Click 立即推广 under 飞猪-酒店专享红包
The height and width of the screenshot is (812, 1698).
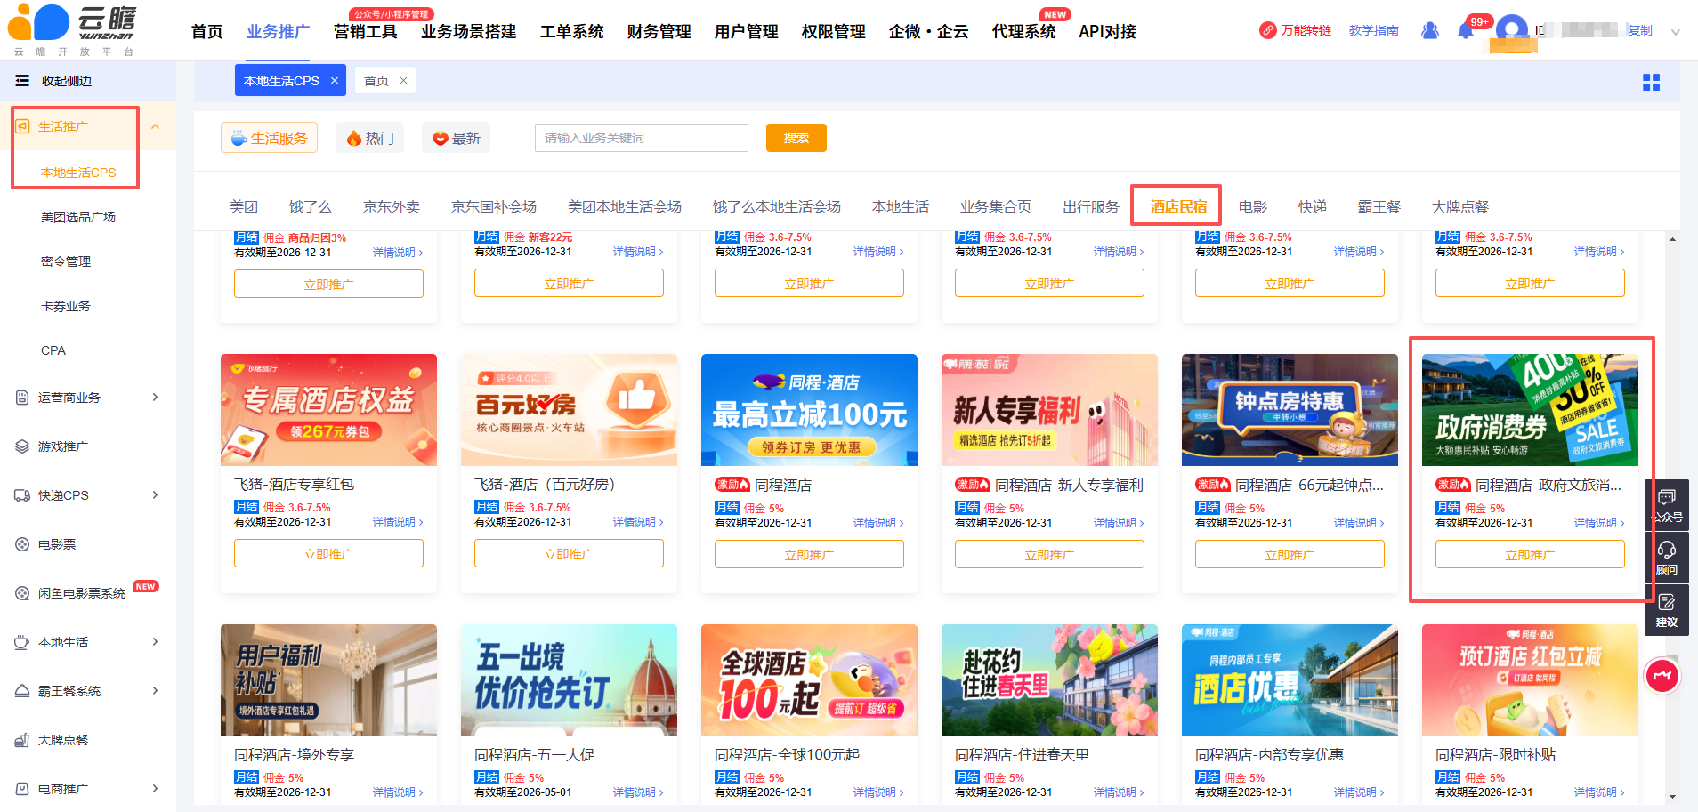[x=328, y=554]
